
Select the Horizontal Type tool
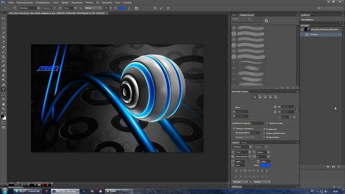pos(3,90)
